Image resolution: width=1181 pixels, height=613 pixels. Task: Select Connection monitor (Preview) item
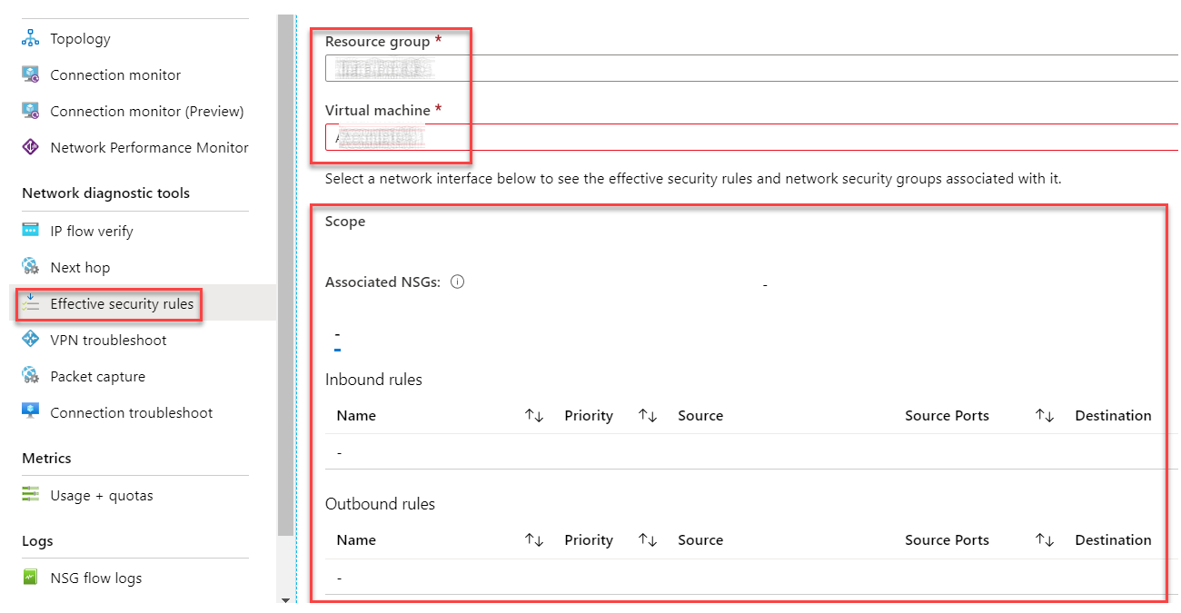tap(147, 111)
